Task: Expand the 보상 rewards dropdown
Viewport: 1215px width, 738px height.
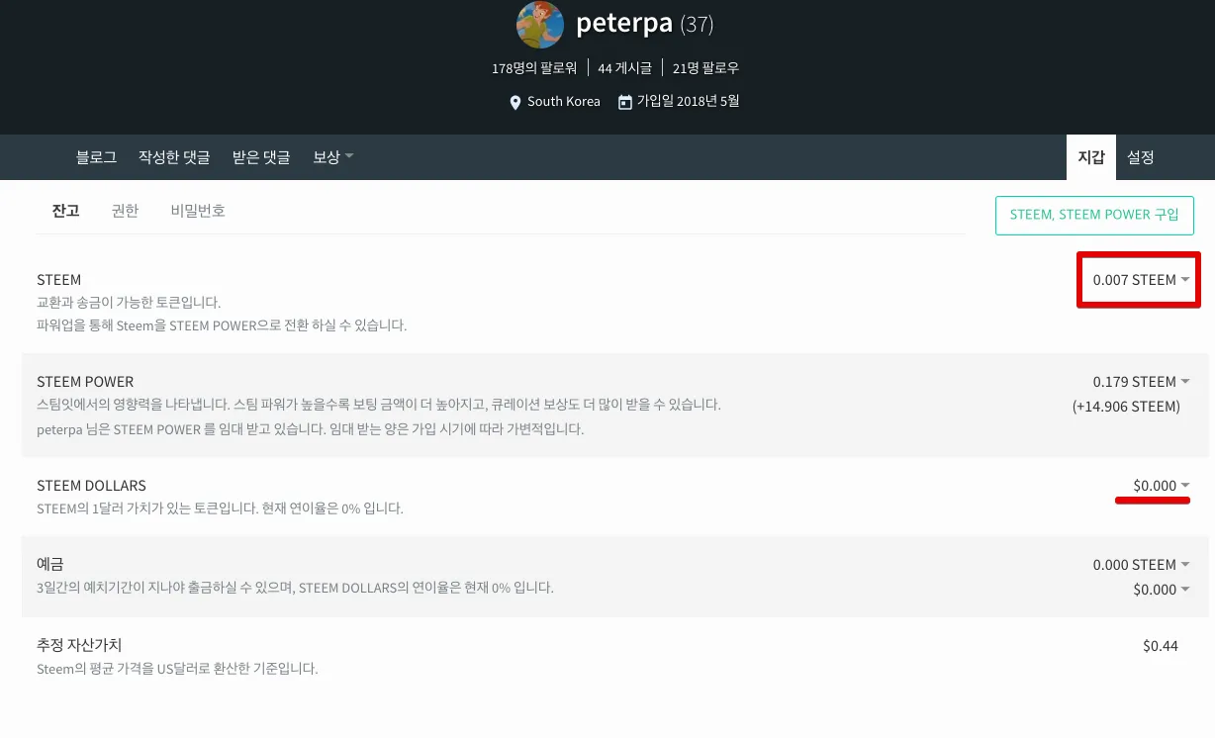Action: tap(332, 157)
